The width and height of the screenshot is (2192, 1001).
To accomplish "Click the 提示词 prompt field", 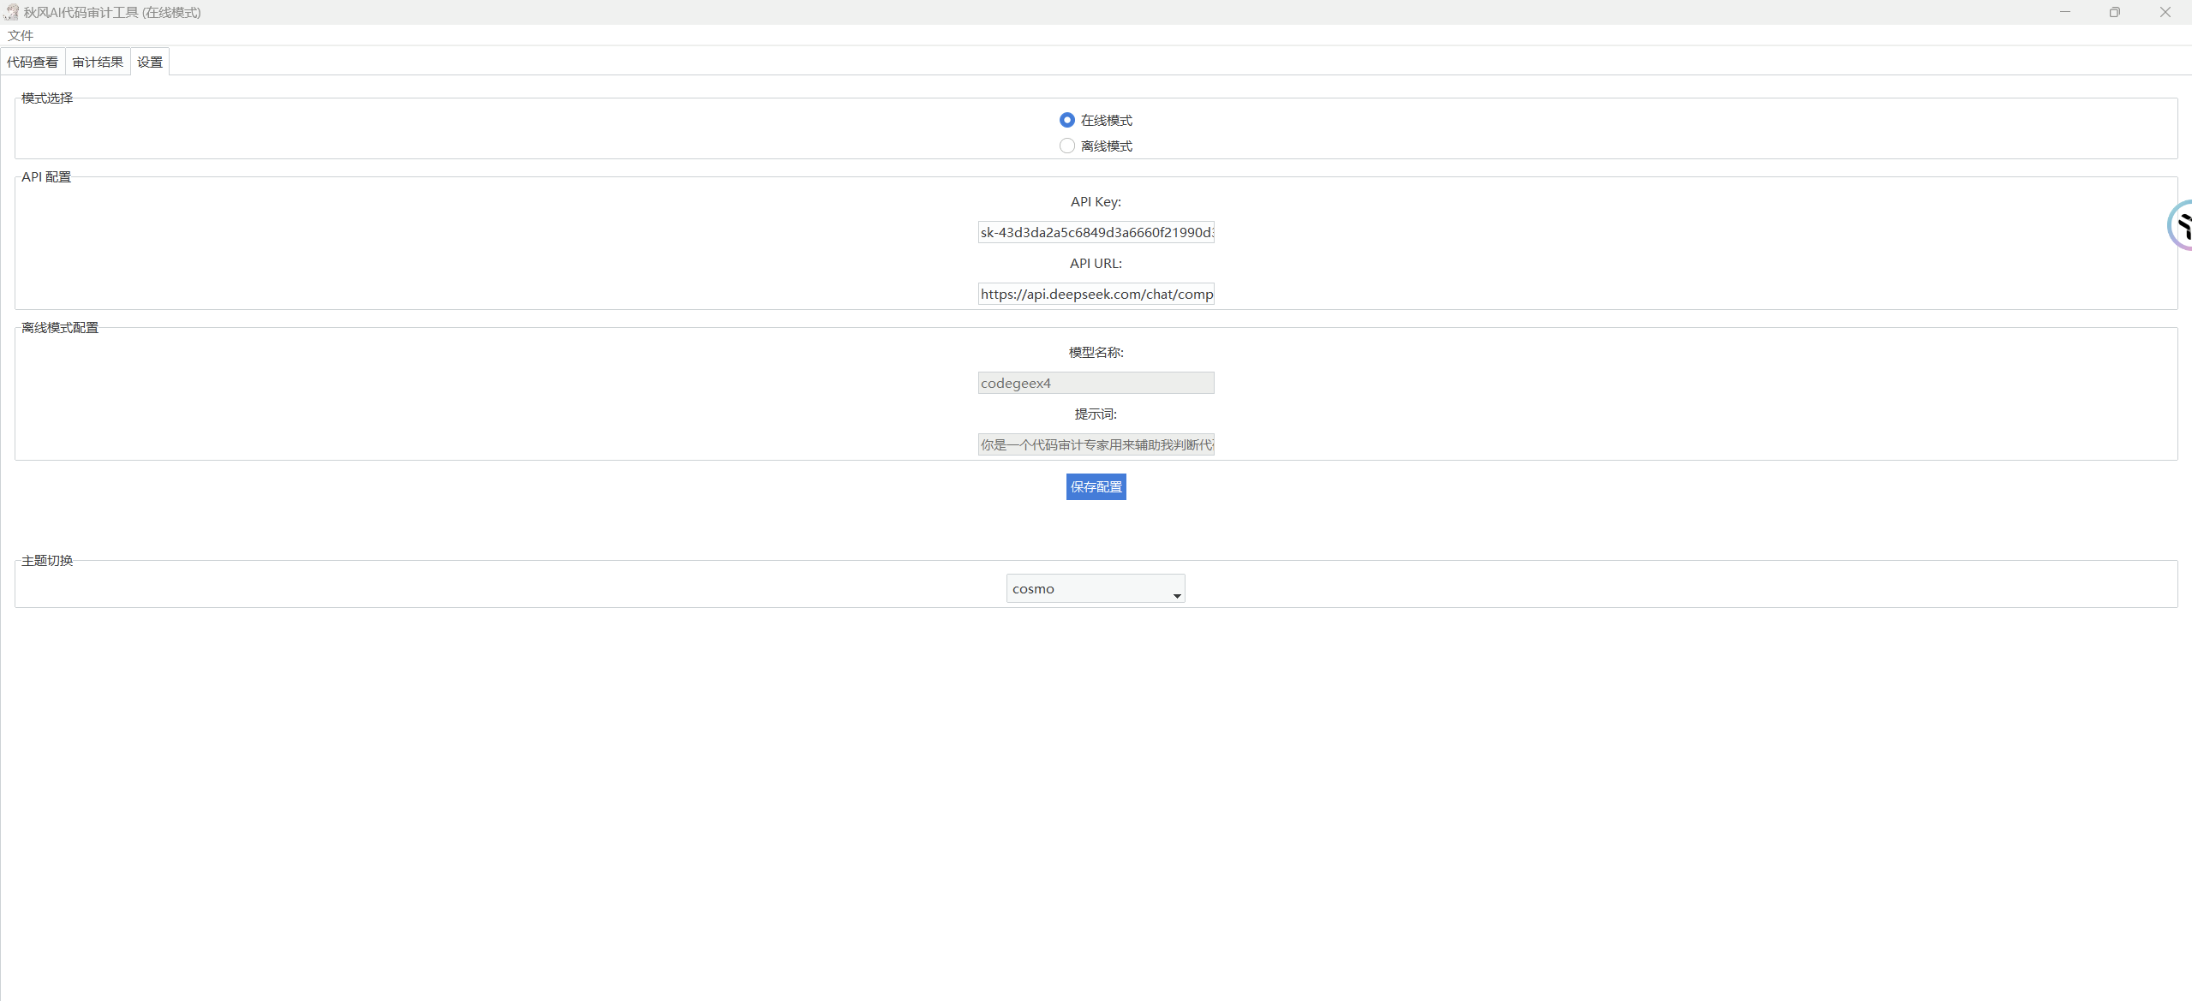I will pos(1096,444).
